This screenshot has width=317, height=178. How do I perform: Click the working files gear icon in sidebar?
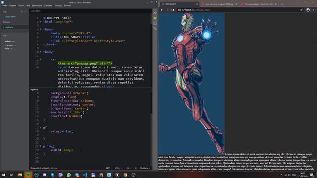(22, 12)
